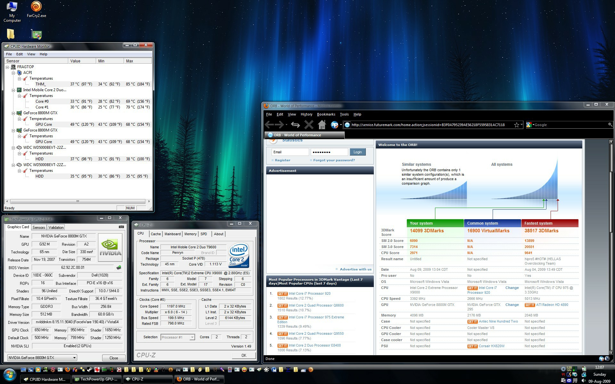Click the Email input field

click(x=290, y=152)
